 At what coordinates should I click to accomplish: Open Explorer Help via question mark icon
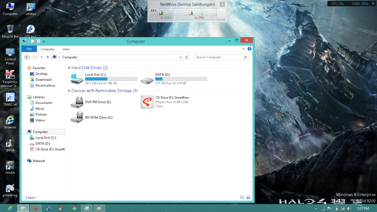click(249, 49)
